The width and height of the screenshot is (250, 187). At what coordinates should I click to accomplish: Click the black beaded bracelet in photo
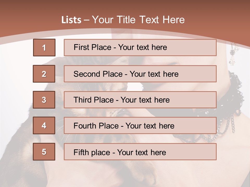(x=229, y=104)
